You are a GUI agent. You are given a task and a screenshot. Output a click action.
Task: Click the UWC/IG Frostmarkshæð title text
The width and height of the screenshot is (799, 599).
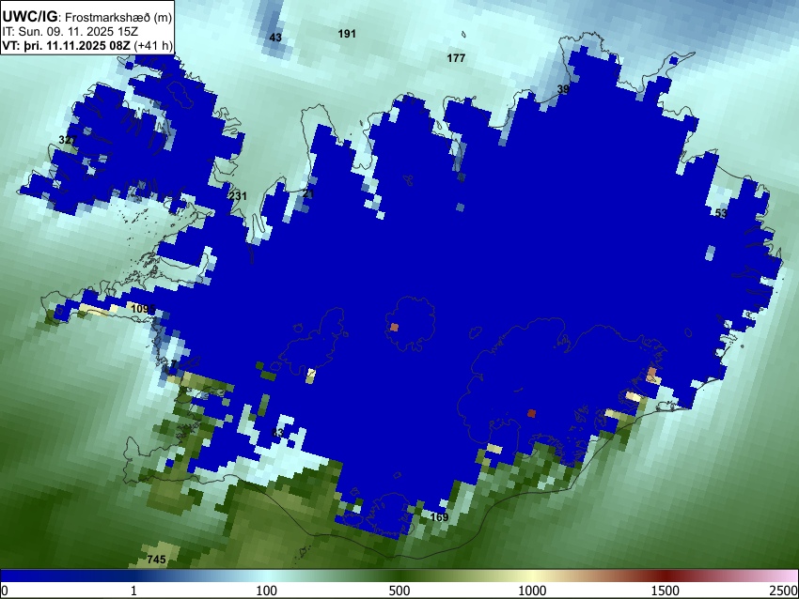pyautogui.click(x=87, y=17)
